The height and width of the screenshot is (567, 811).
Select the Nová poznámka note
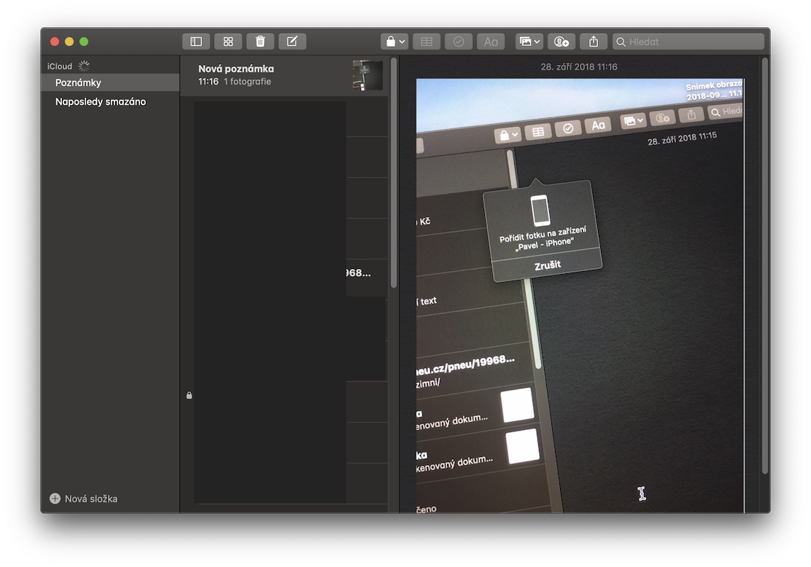click(x=284, y=76)
